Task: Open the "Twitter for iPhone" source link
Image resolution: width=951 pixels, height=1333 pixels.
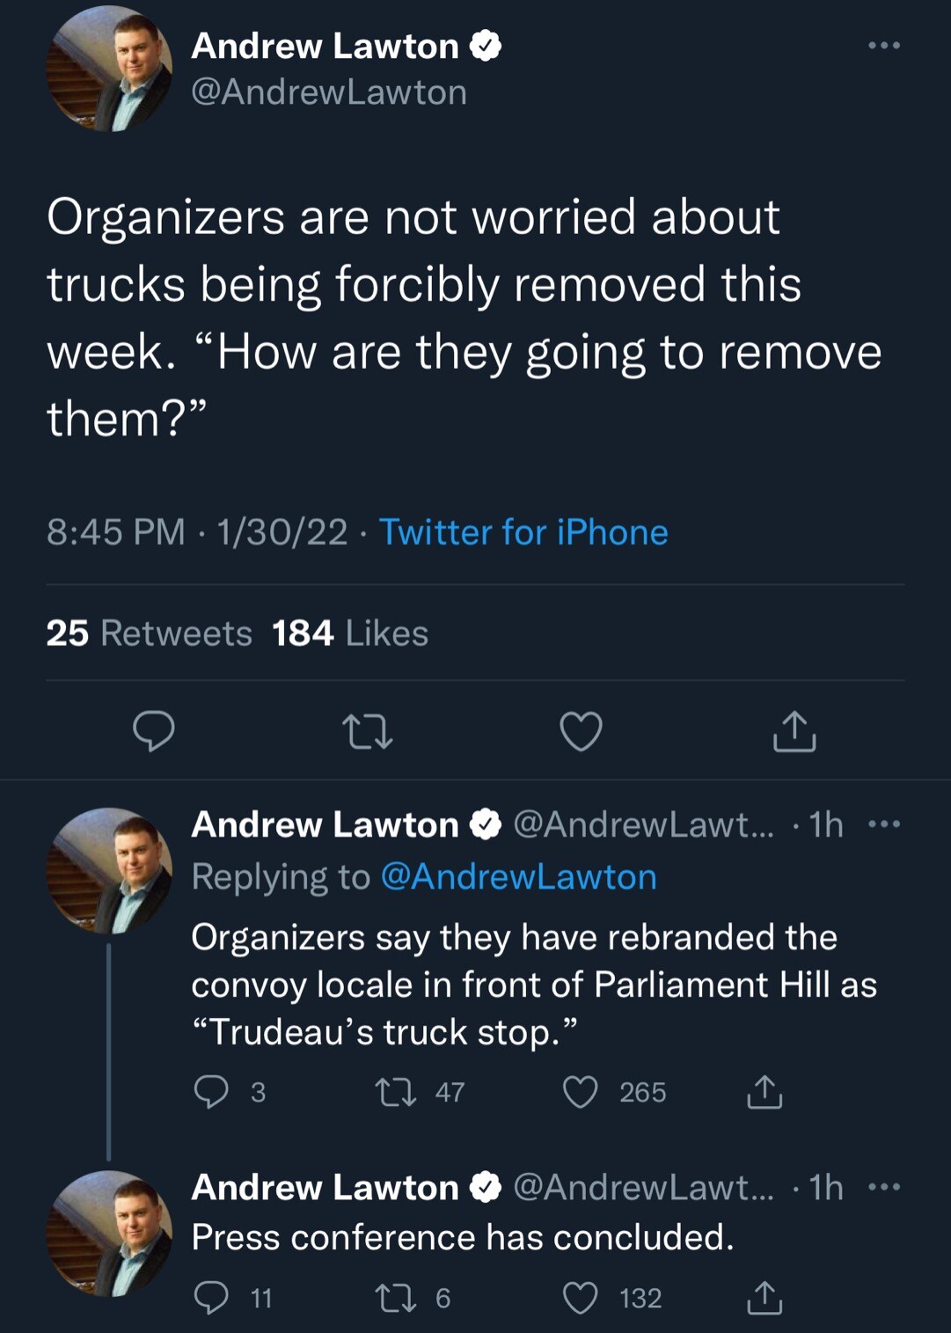Action: 523,532
